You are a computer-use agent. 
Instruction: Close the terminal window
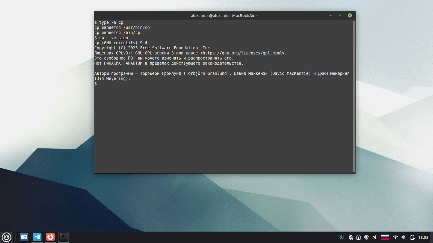point(349,15)
